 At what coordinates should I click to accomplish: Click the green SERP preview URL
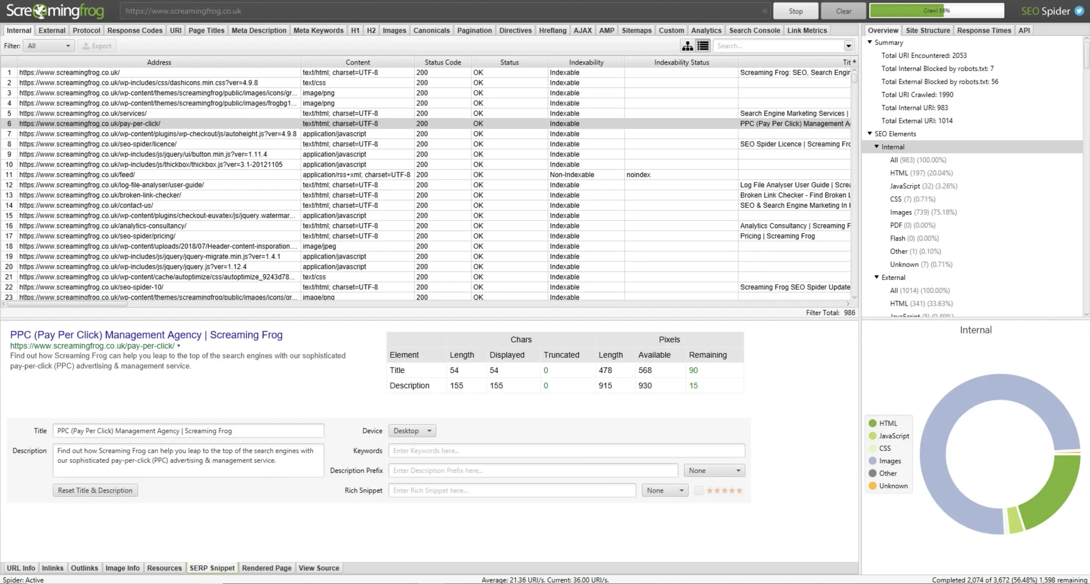[92, 346]
